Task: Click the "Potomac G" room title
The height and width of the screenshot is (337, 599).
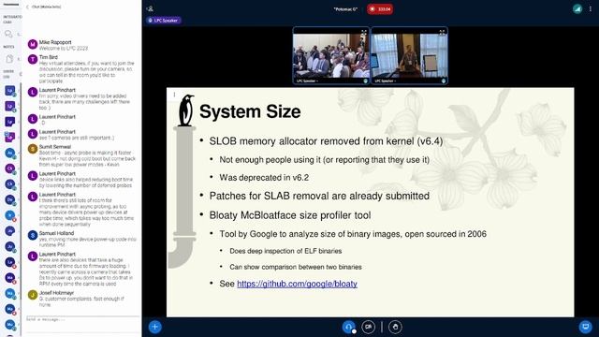Action: coord(345,9)
